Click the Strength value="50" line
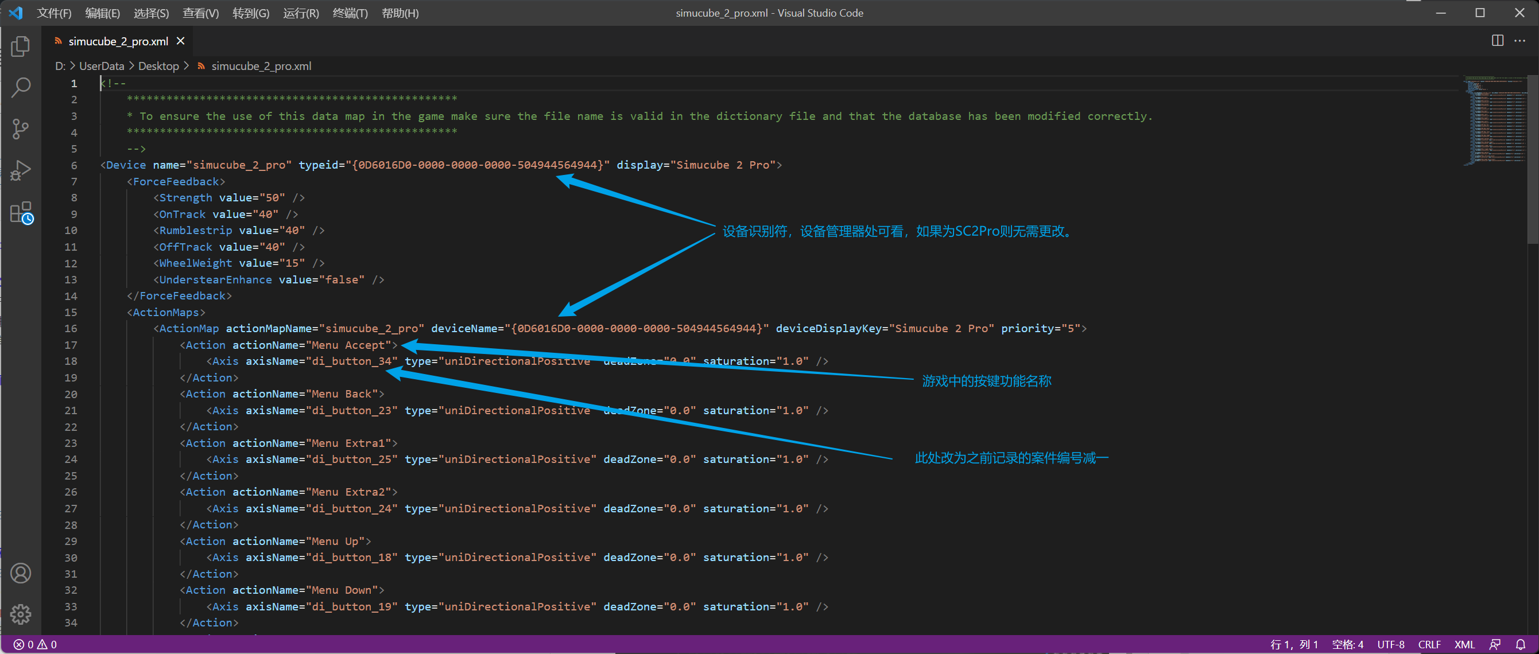The height and width of the screenshot is (654, 1539). click(229, 198)
